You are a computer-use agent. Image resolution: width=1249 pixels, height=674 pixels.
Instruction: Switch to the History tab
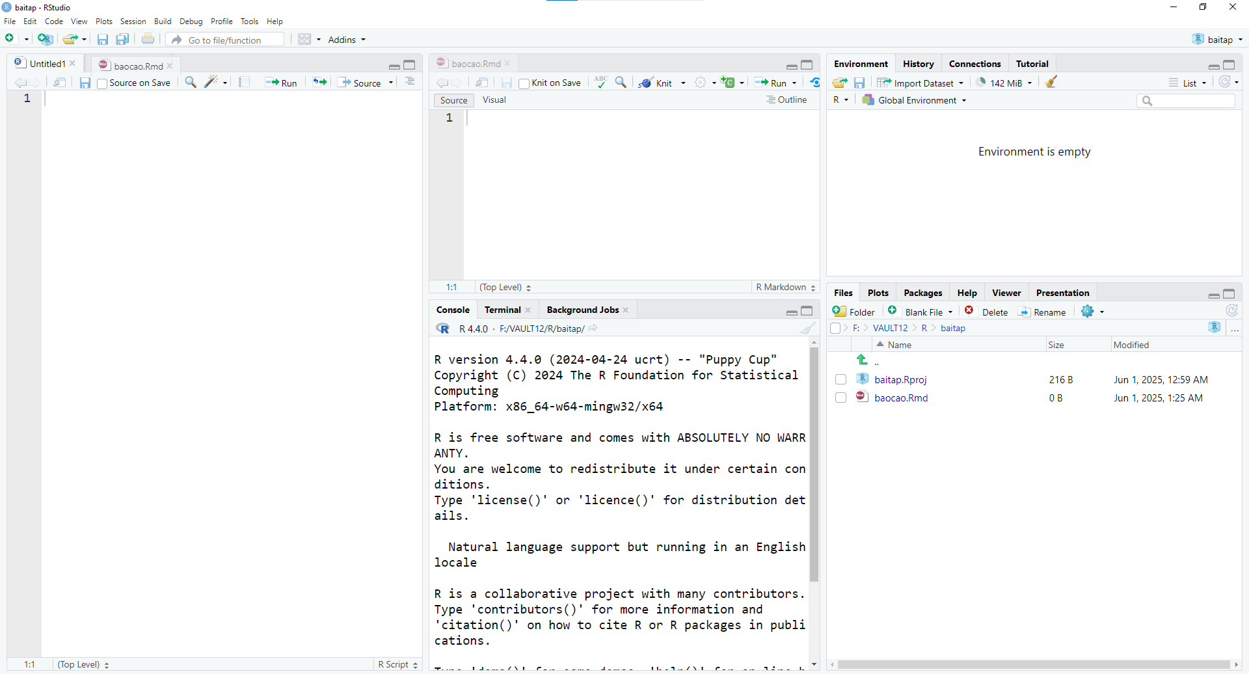pos(918,64)
